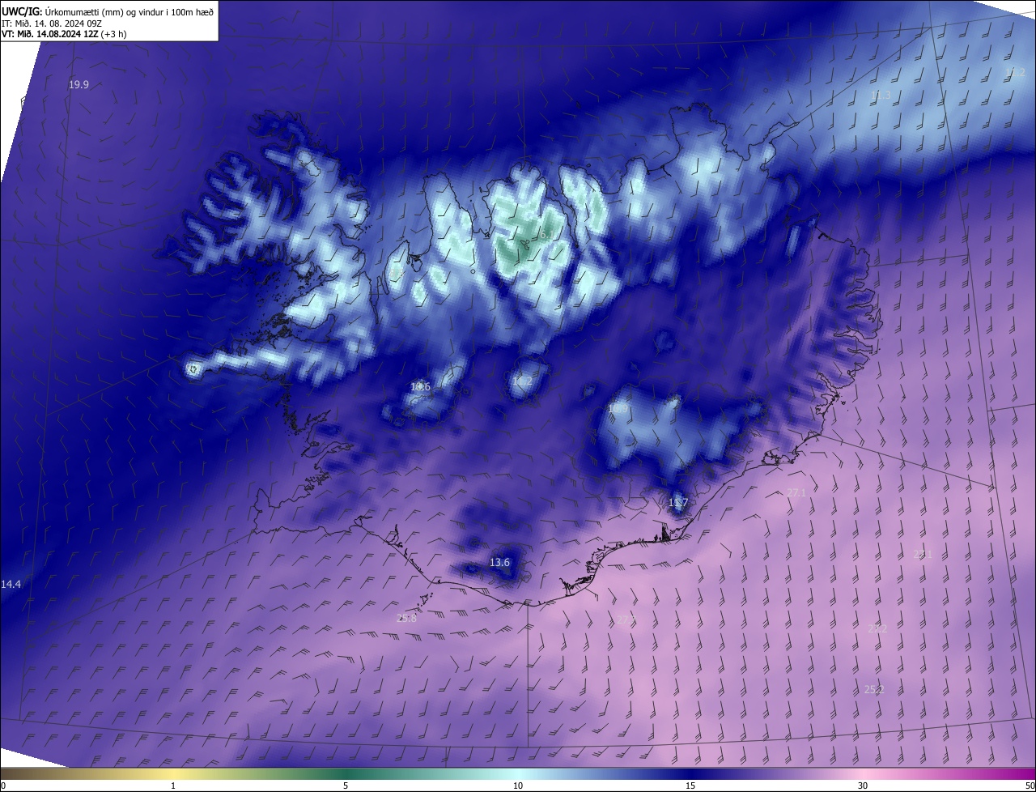Screen dimensions: 1036x792
Task: Click the 25.8 value label on the map
Action: [x=406, y=618]
